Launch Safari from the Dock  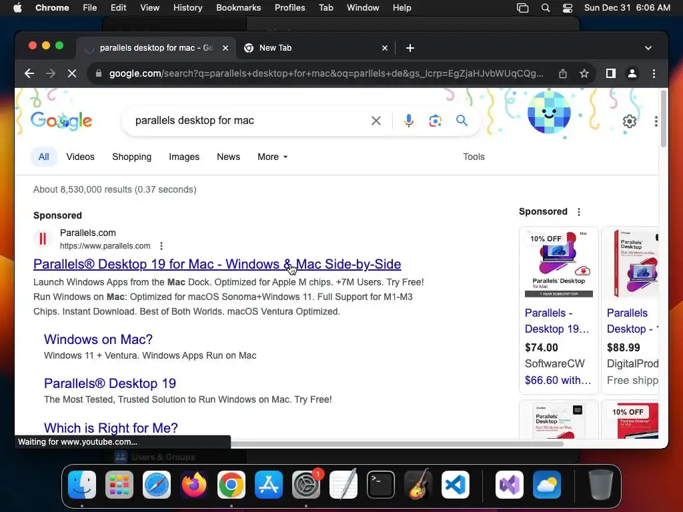click(x=157, y=485)
